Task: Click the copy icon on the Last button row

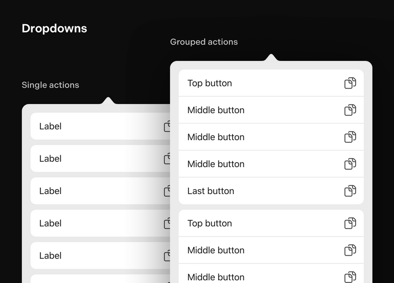Action: click(x=350, y=191)
